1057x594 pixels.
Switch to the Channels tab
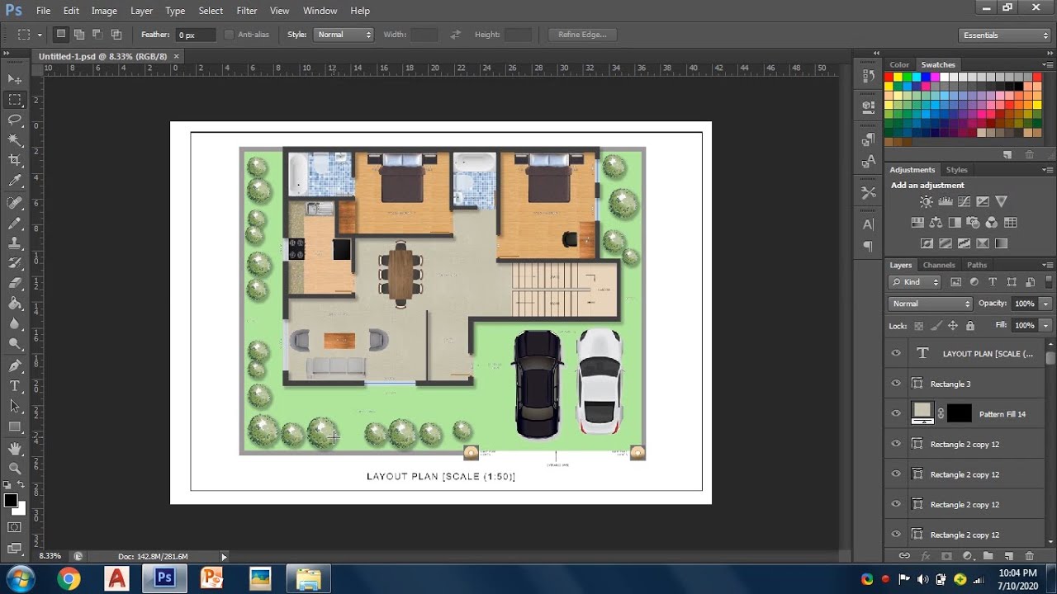tap(939, 265)
